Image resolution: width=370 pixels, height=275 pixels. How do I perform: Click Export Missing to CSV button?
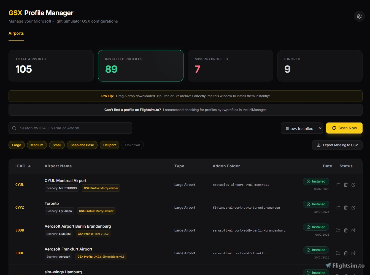click(337, 145)
